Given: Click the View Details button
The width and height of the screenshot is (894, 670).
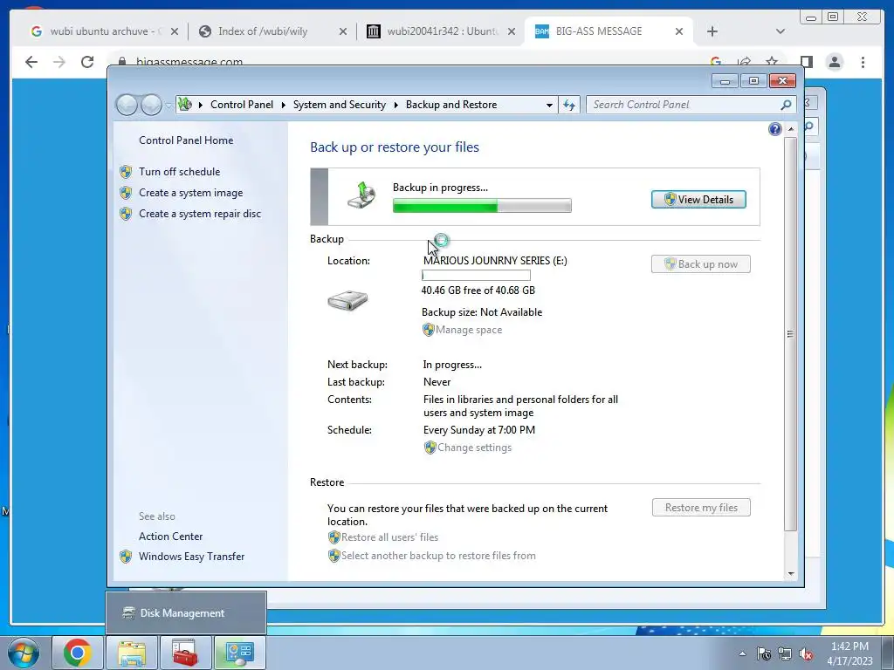Looking at the screenshot, I should point(698,200).
